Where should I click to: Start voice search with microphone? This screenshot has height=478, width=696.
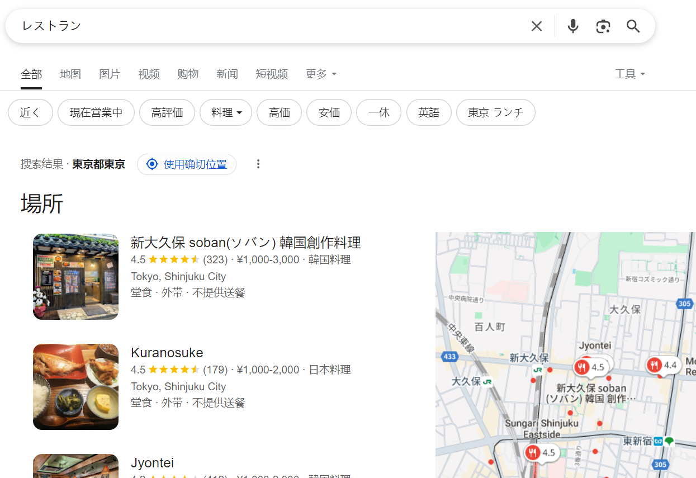pos(573,26)
